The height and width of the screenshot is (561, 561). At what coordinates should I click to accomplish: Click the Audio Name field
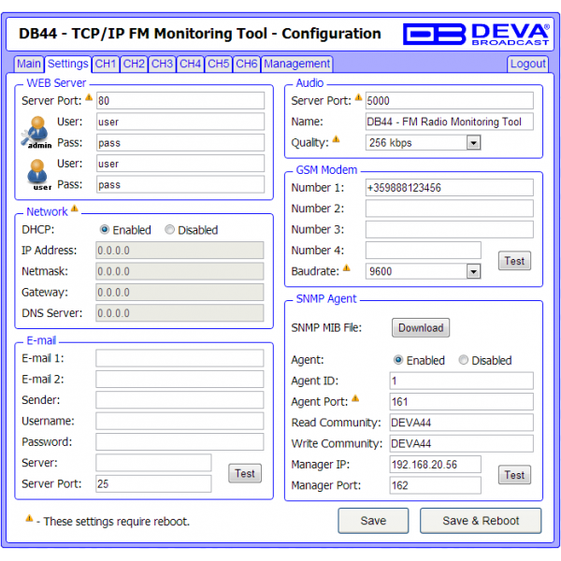[x=450, y=122]
